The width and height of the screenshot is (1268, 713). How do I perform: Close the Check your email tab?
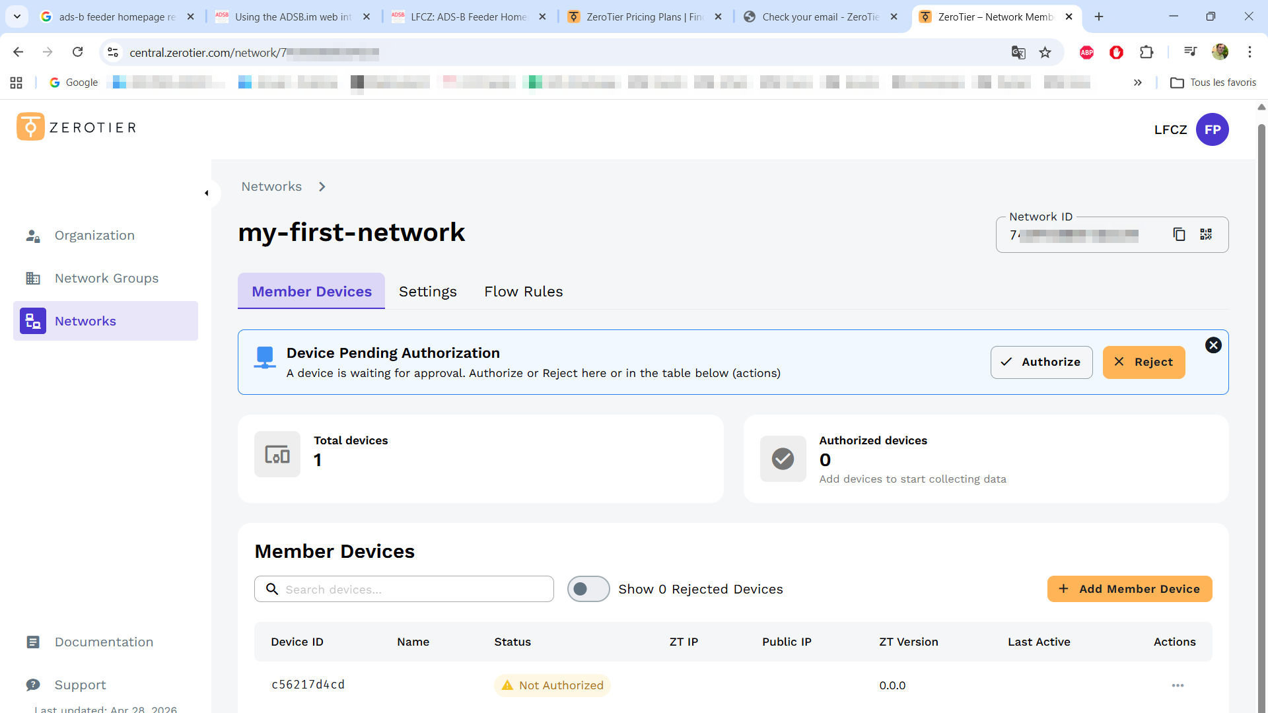pos(894,17)
